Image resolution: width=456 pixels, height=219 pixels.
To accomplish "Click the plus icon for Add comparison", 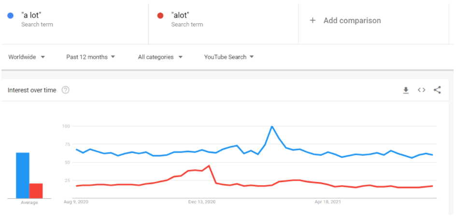I will click(x=313, y=21).
